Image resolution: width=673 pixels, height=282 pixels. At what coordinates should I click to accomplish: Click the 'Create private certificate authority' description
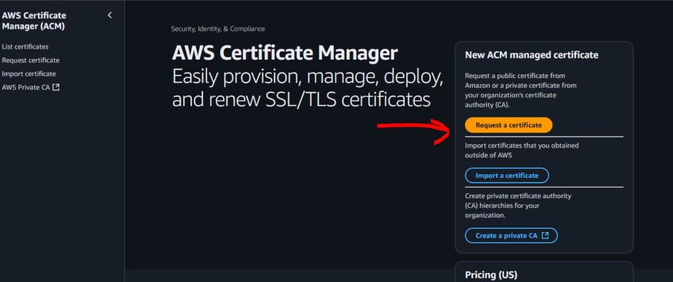[518, 206]
